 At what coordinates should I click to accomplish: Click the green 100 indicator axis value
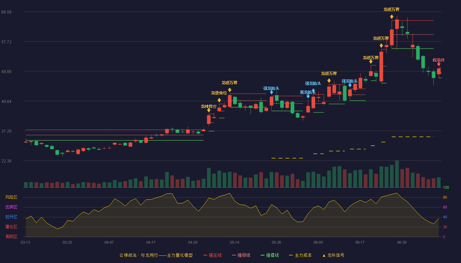click(446, 188)
